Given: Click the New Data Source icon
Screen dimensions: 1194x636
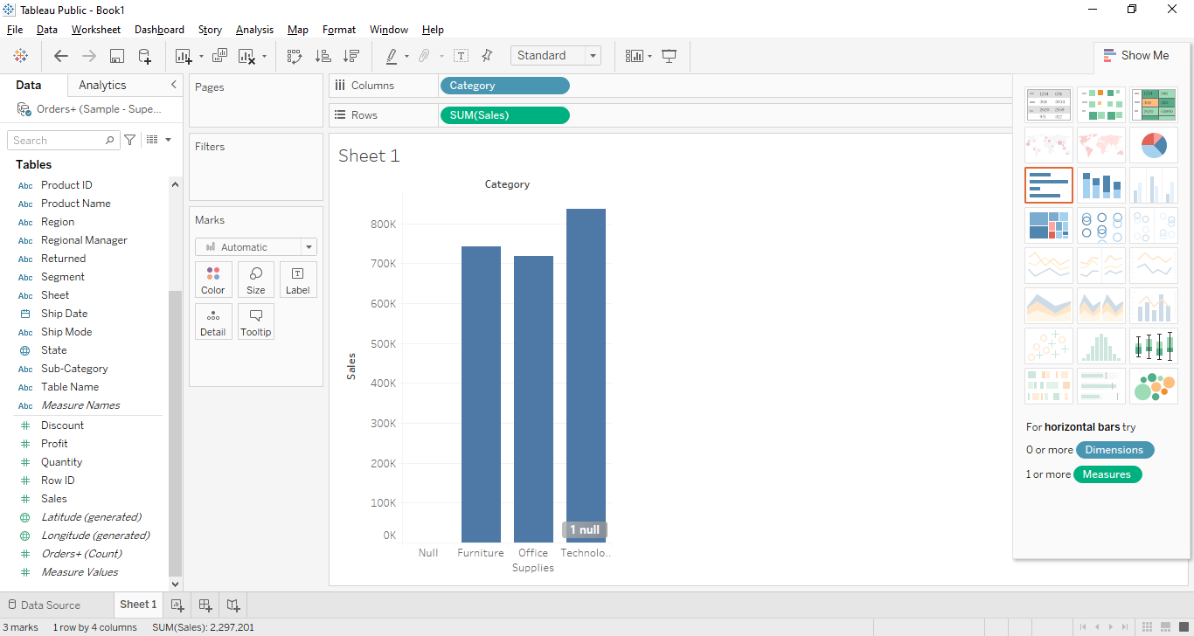Looking at the screenshot, I should click(x=145, y=56).
